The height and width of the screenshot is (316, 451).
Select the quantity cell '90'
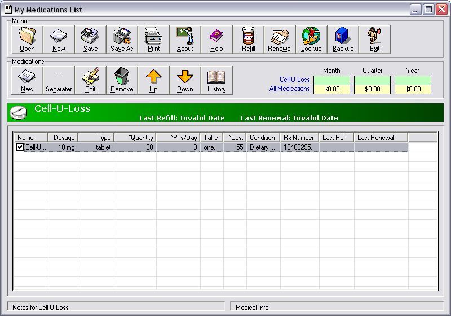point(135,147)
